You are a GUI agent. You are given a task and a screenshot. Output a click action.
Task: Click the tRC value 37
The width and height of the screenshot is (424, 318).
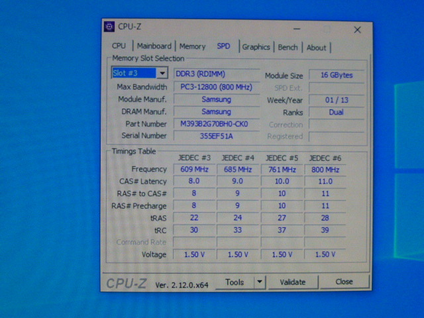point(282,230)
